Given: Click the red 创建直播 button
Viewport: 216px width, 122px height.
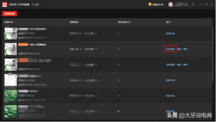Looking at the screenshot, I should click(9, 13).
